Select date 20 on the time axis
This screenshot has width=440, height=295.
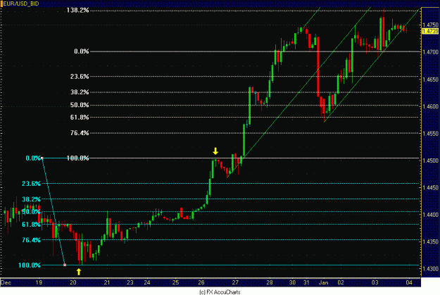[73, 282]
